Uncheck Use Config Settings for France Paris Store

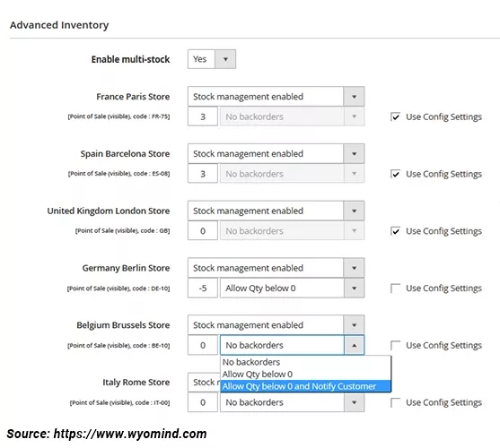click(x=395, y=116)
